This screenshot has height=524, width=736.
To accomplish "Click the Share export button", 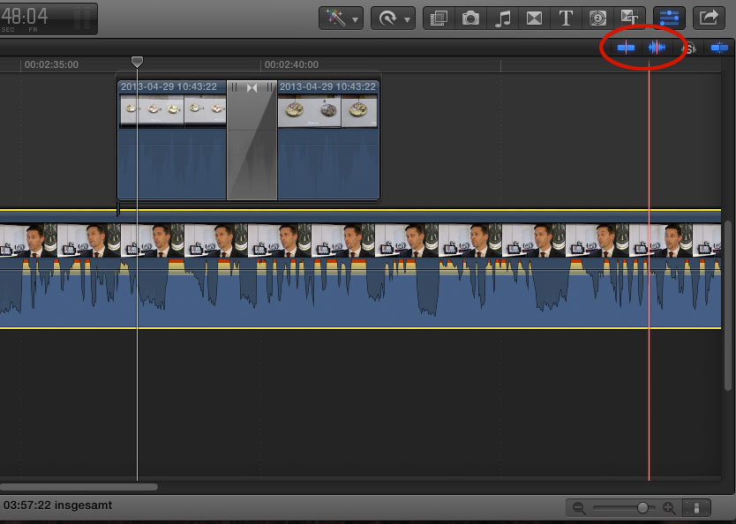I will click(x=708, y=18).
